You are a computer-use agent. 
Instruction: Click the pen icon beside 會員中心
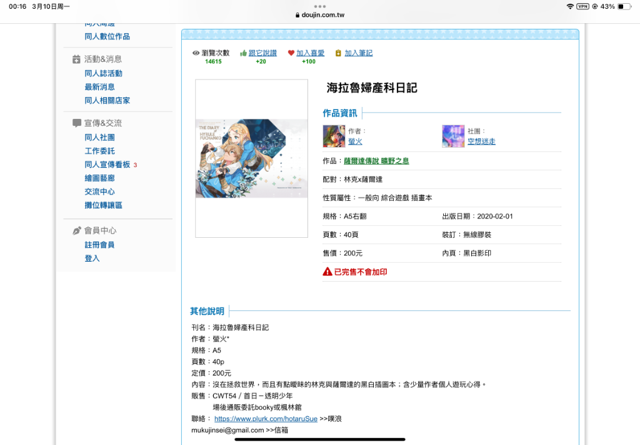[x=76, y=230]
